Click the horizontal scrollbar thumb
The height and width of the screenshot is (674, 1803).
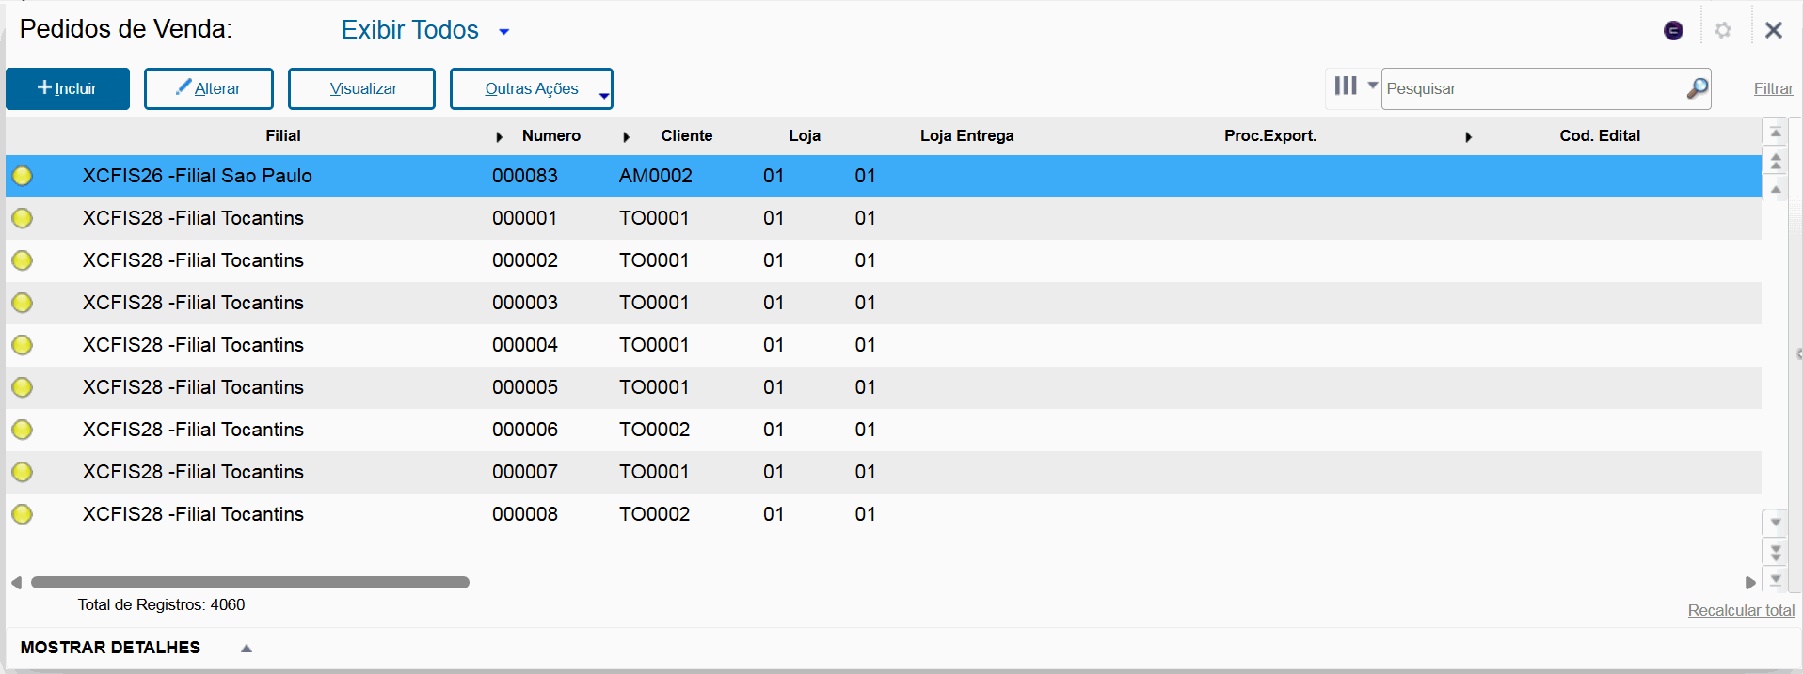250,583
